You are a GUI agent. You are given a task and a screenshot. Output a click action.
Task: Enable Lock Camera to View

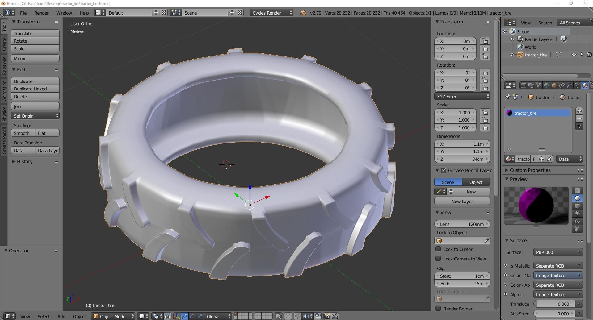pos(438,259)
